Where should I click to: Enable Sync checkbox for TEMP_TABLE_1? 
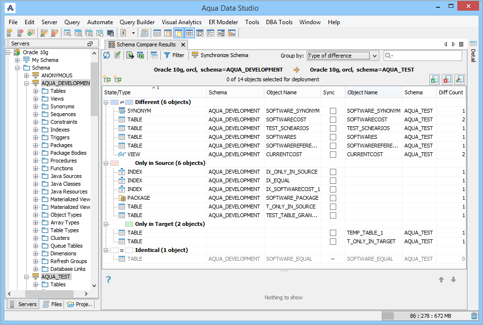333,233
